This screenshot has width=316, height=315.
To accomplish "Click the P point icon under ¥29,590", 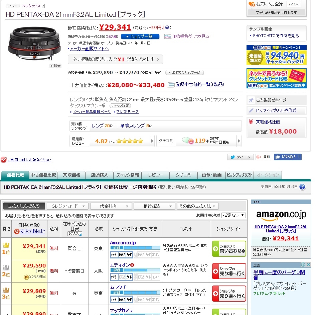I will (x=26, y=277).
